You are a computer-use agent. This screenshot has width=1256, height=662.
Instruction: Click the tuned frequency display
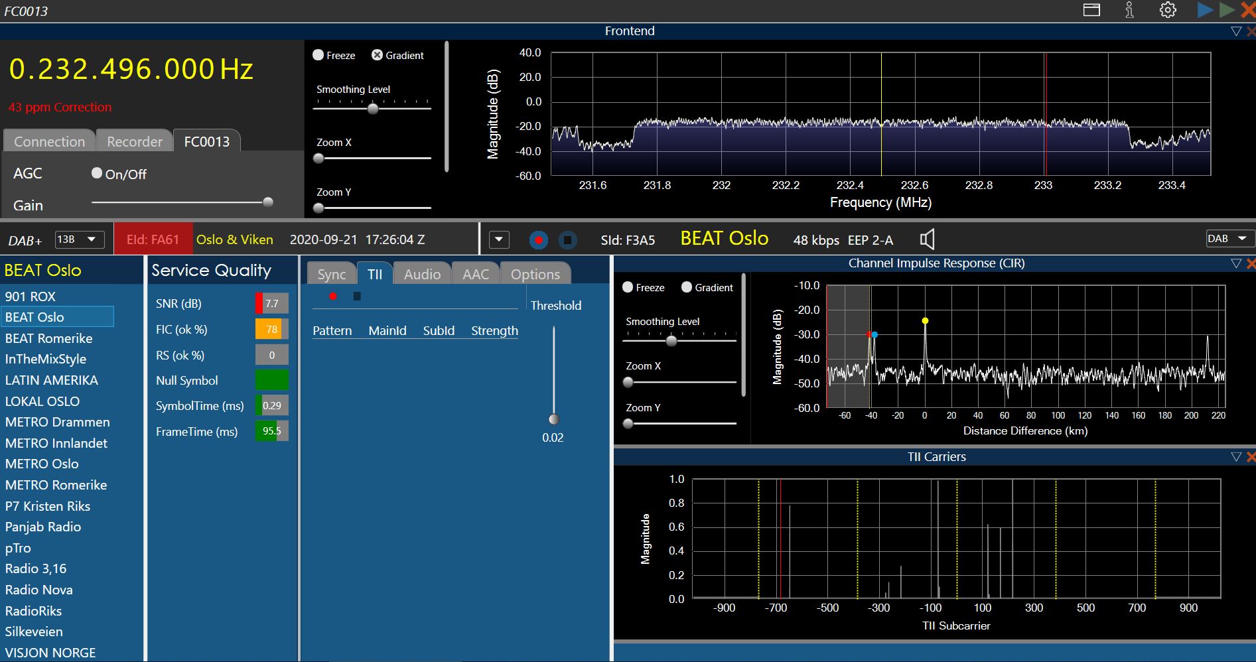pyautogui.click(x=131, y=69)
